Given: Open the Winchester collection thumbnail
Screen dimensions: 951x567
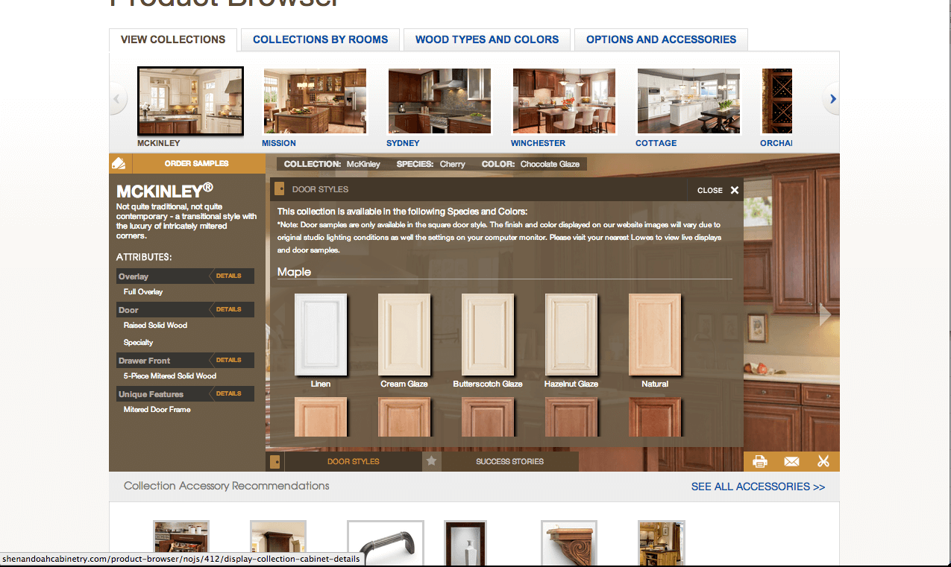Looking at the screenshot, I should (563, 101).
